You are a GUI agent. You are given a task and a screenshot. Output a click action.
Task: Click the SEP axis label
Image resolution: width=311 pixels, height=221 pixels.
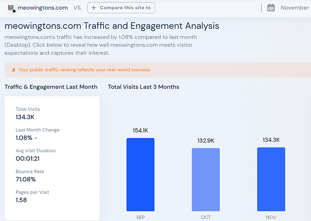point(140,218)
